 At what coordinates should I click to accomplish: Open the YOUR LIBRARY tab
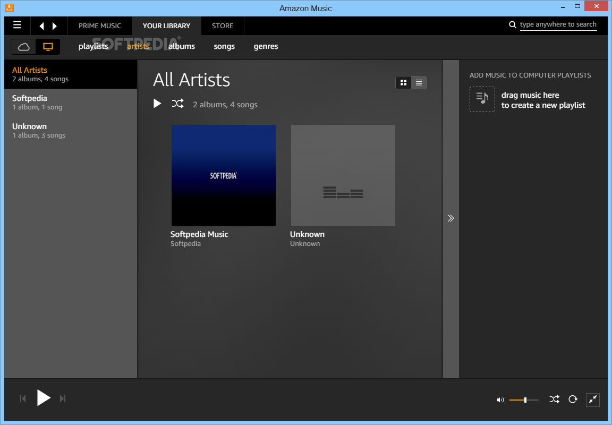click(x=167, y=25)
